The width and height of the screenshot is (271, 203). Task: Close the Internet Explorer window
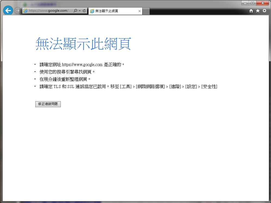(263, 3)
